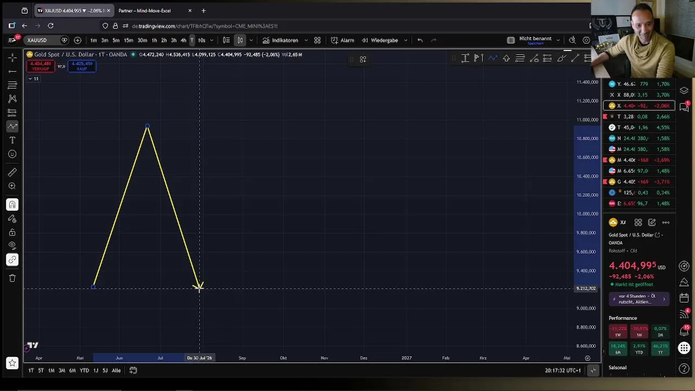Open quick search magnifier icon

[572, 40]
